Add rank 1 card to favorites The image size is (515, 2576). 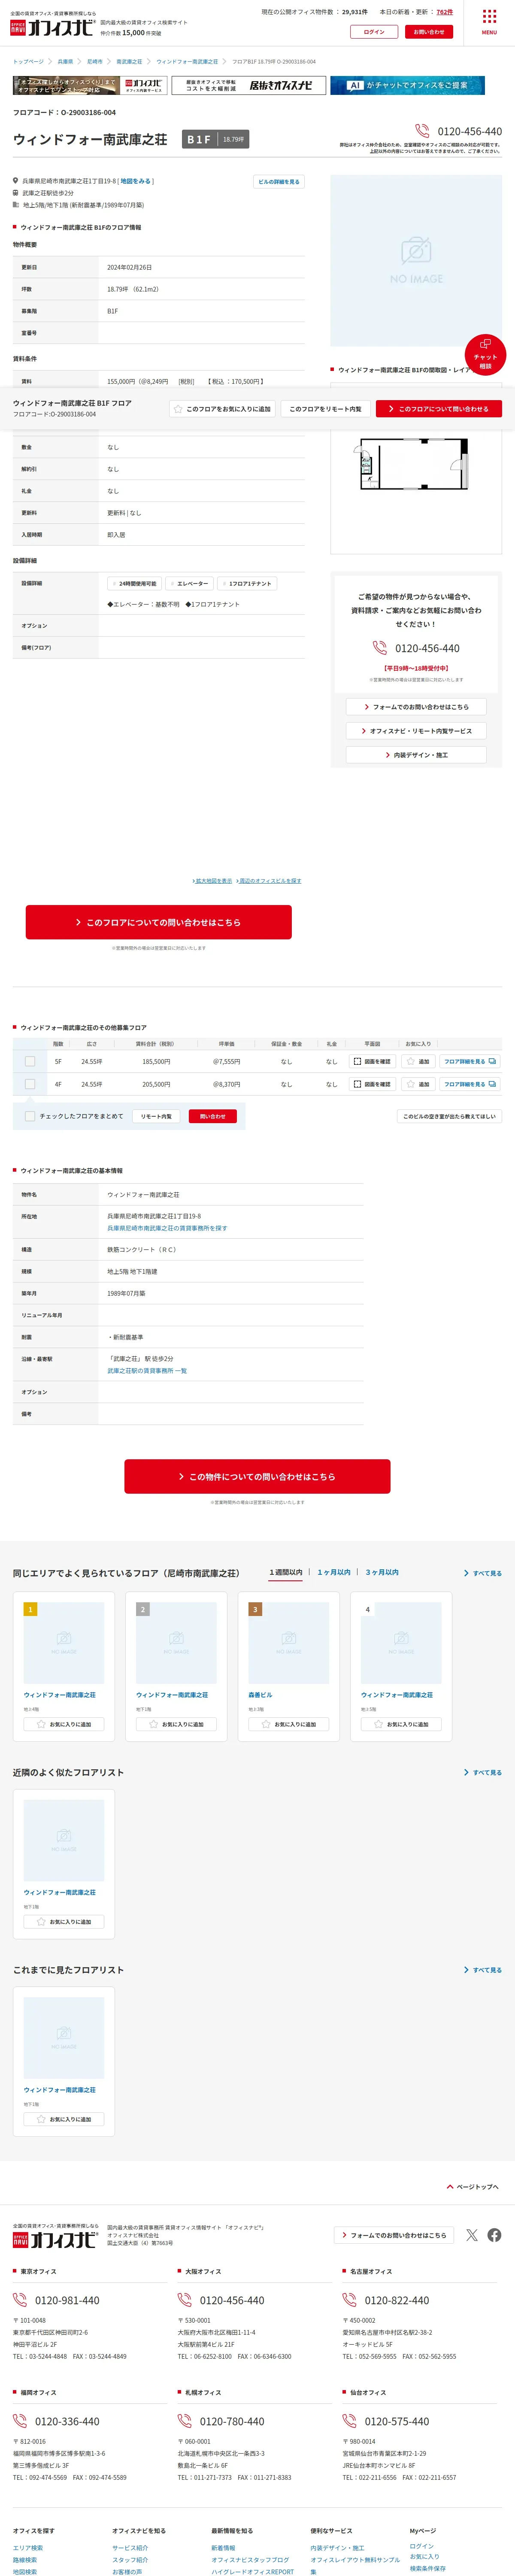click(x=64, y=1724)
